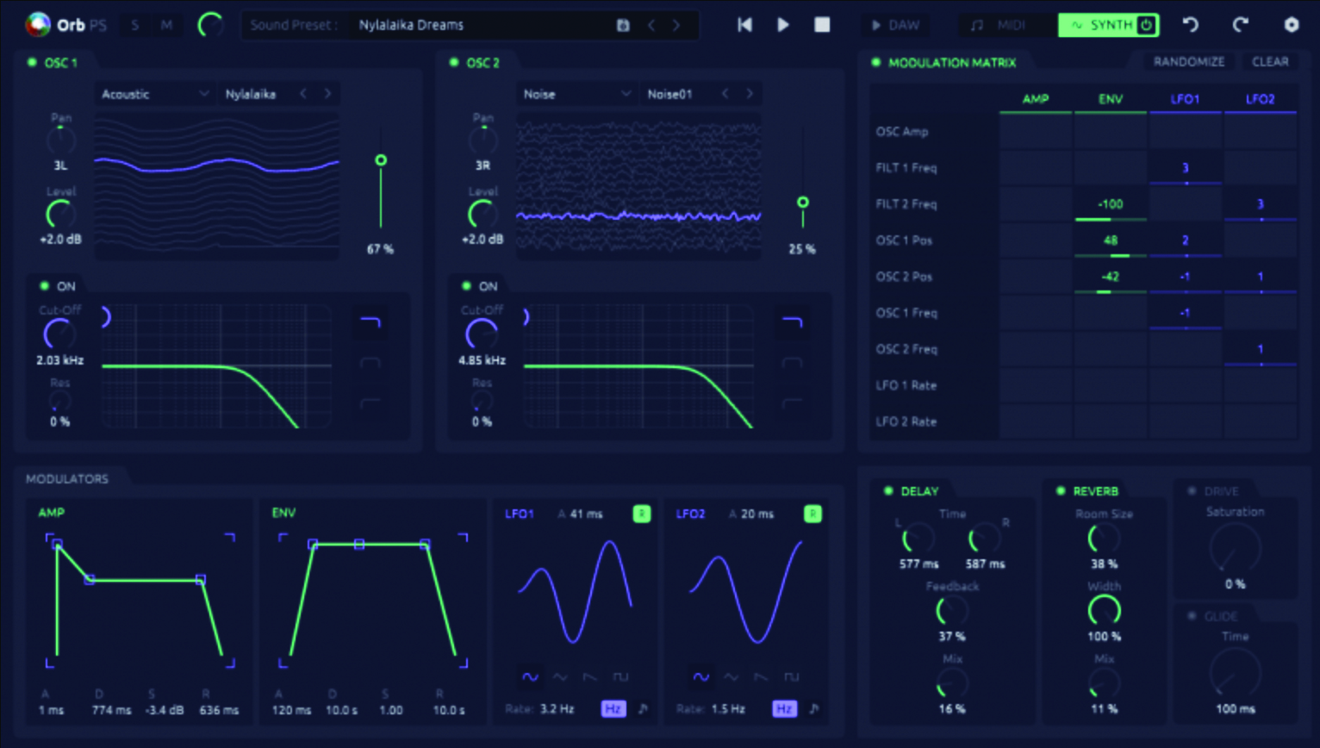Randomize the modulation matrix
The height and width of the screenshot is (748, 1320).
(x=1188, y=62)
